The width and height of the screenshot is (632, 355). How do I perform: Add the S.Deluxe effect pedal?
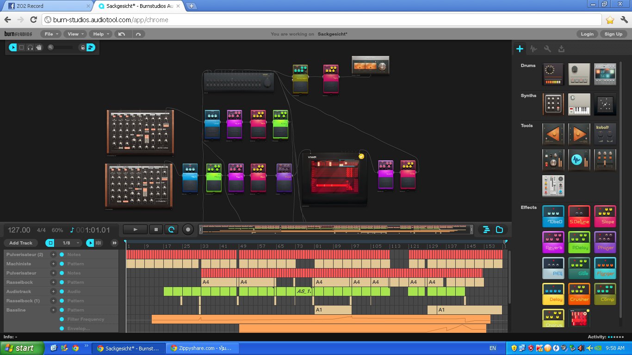[579, 216]
